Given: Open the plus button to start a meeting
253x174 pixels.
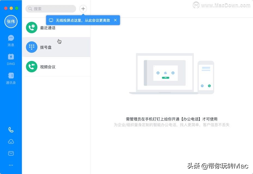Looking at the screenshot, I should [x=83, y=8].
